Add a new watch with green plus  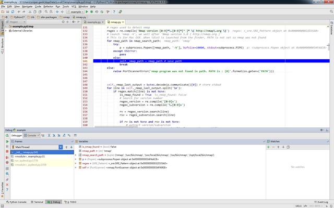point(268,147)
